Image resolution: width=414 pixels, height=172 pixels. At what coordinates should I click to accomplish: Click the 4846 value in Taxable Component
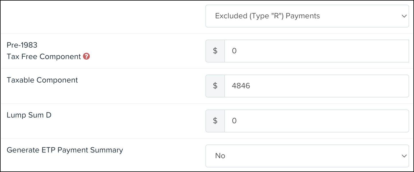click(241, 86)
